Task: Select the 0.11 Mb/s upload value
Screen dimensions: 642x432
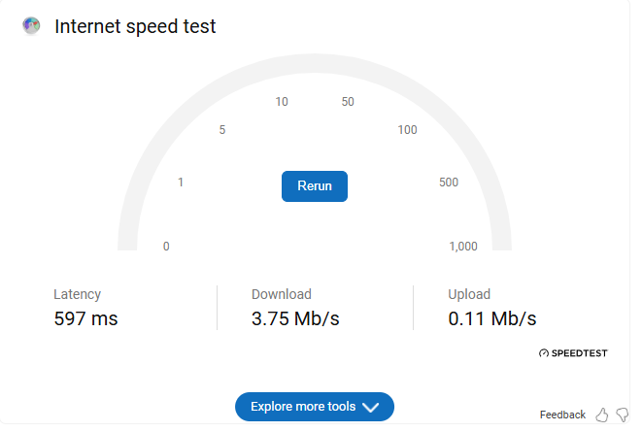Action: tap(492, 318)
